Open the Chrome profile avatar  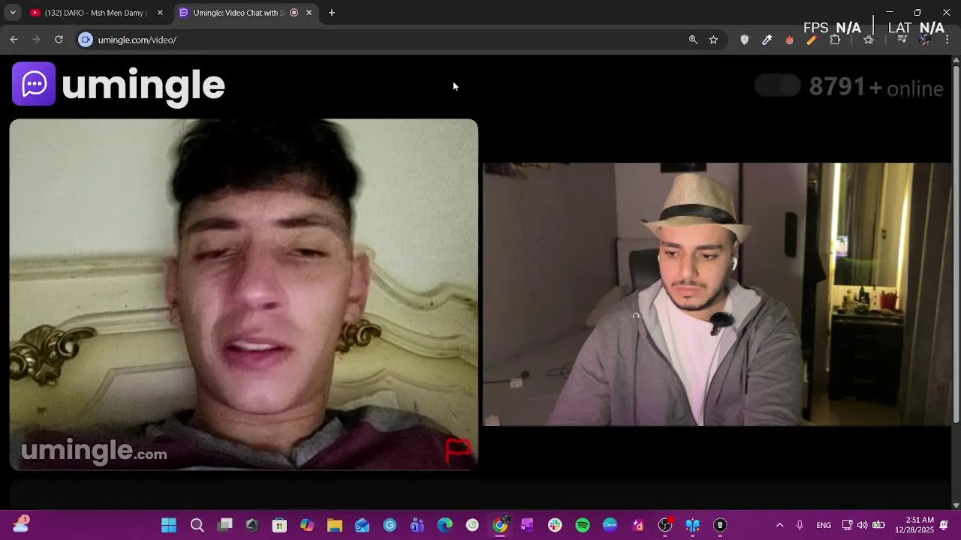click(x=925, y=40)
